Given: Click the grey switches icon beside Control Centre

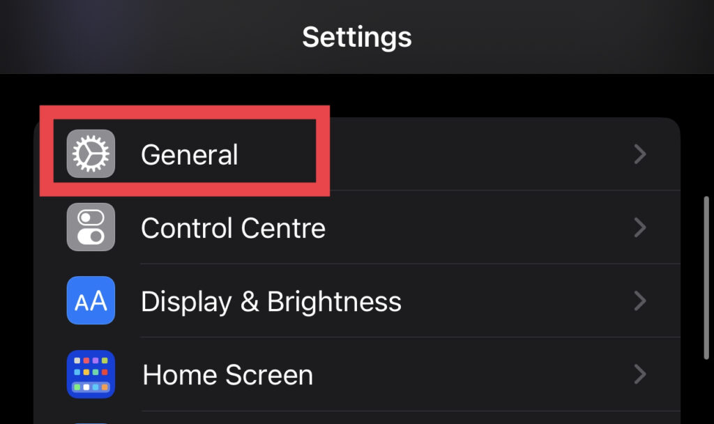Looking at the screenshot, I should click(91, 227).
